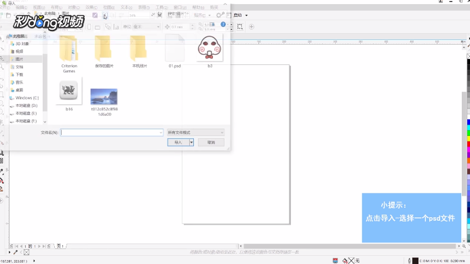Select the Criterion Games folder
This screenshot has height=264, width=470.
tap(69, 54)
